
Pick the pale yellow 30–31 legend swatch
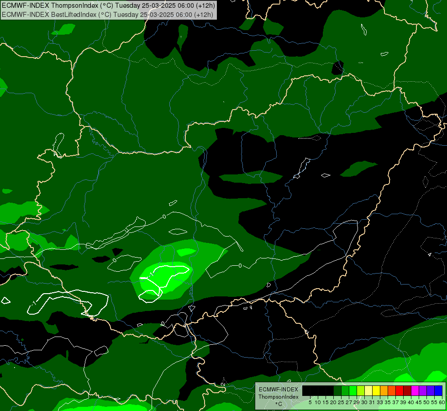(x=368, y=390)
